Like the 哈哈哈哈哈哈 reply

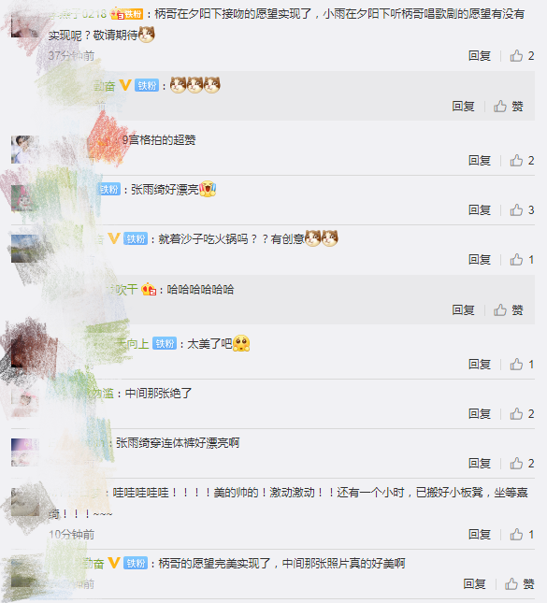tap(509, 310)
